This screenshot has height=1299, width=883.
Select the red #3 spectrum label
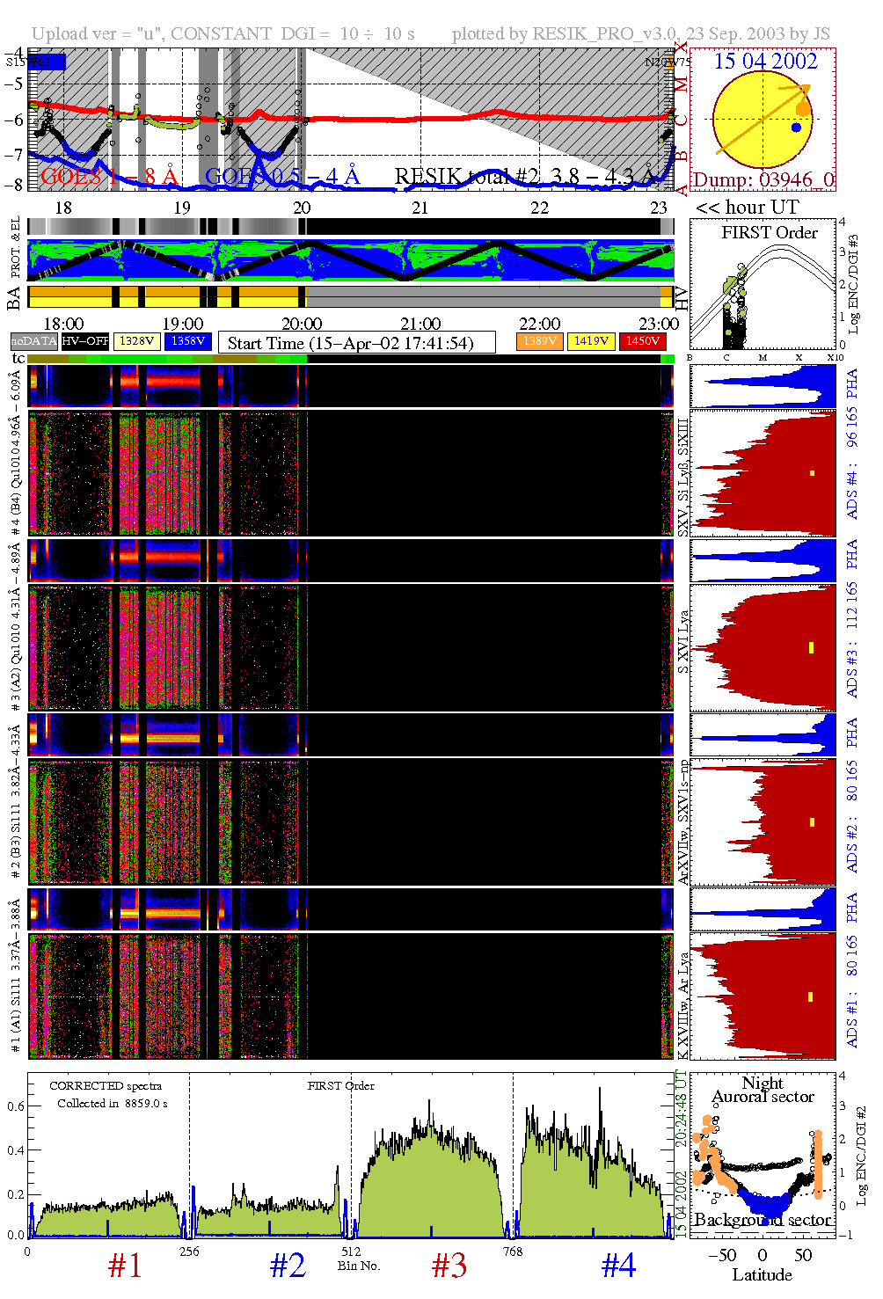coord(449,1266)
